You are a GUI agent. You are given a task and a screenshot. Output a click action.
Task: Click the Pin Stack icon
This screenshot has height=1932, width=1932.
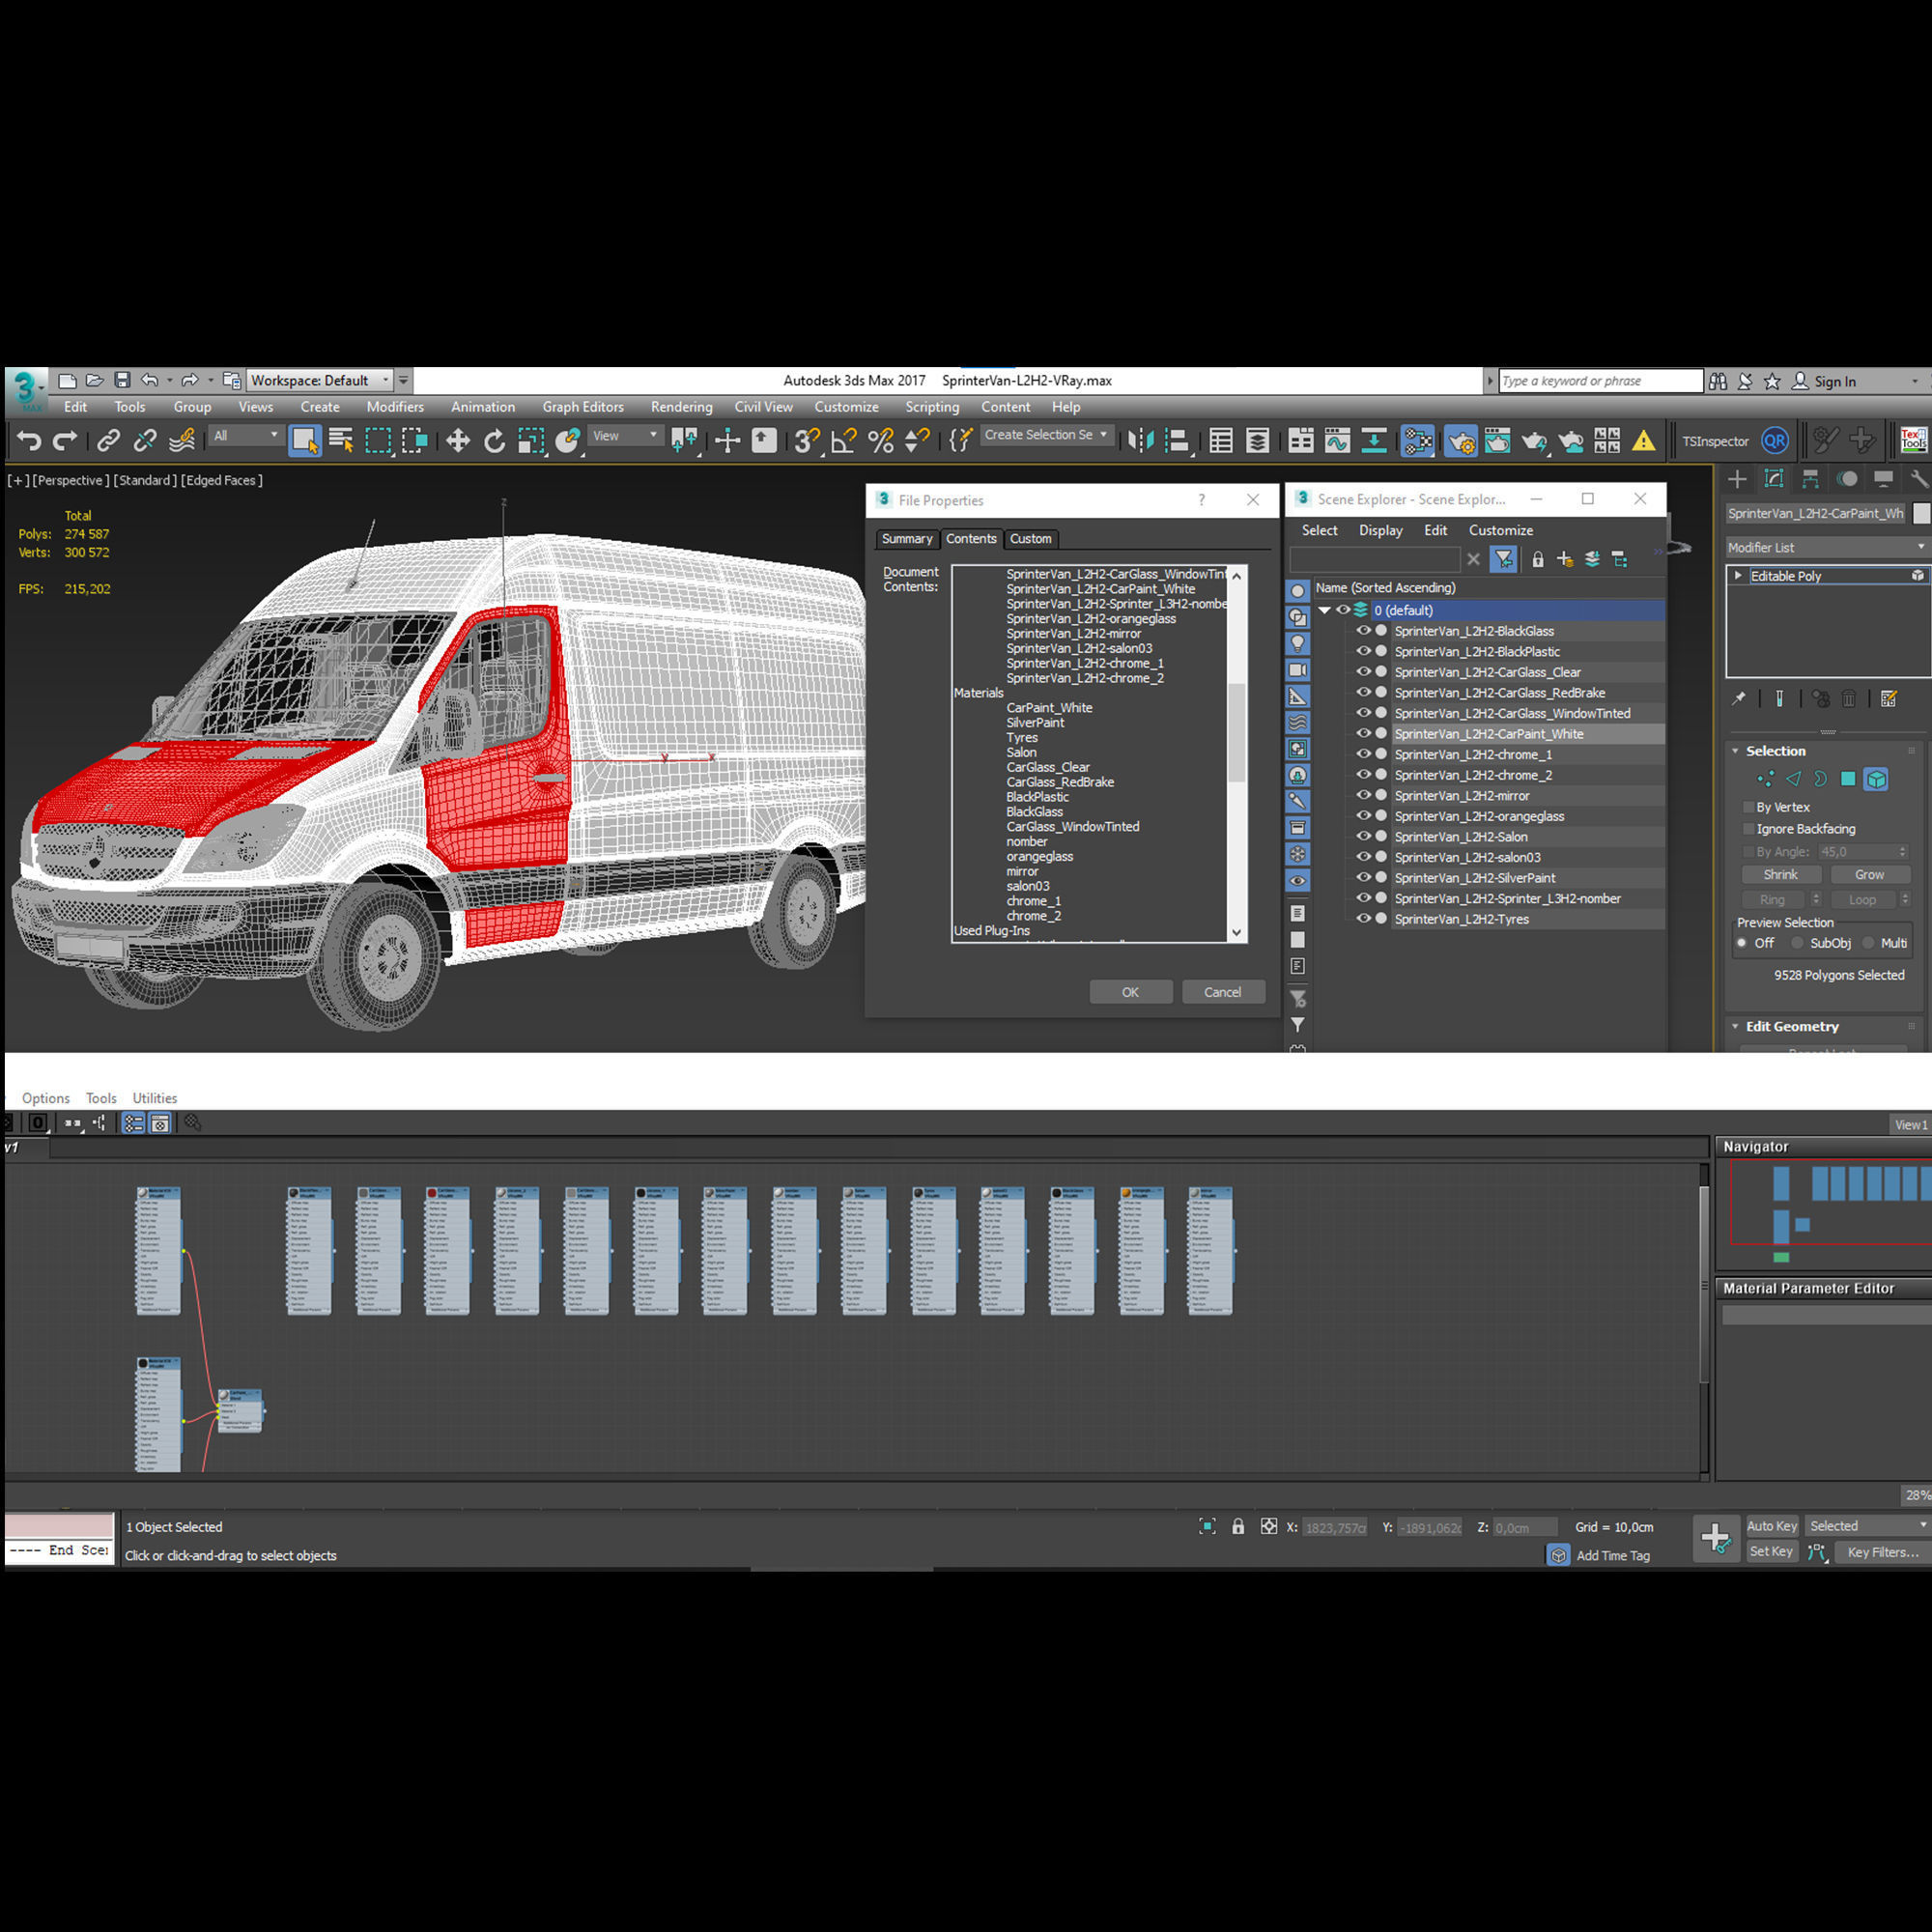pyautogui.click(x=1739, y=699)
